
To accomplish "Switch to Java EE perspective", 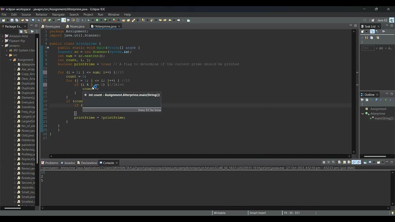I will pos(382,20).
